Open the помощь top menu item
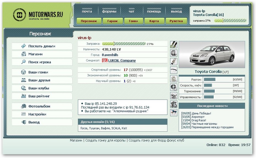The image size is (256, 158). [154, 12]
